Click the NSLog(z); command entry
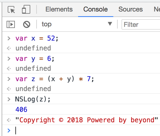Screen dimensions: 160x136 [33, 99]
